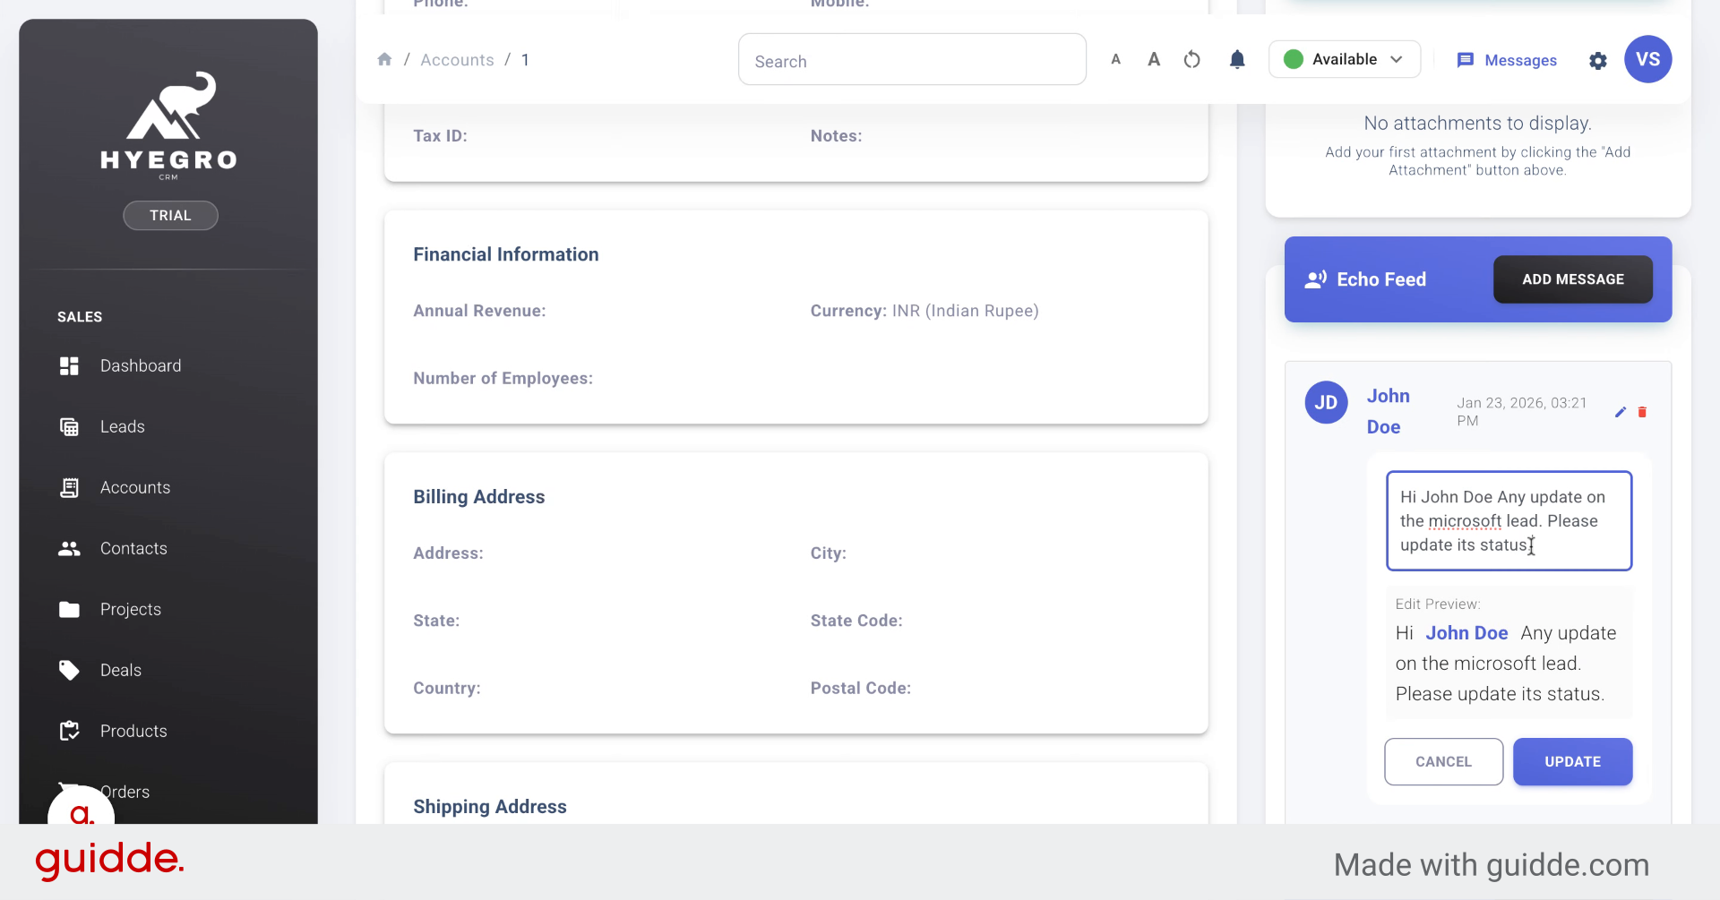
Task: Go to Leads in sidebar
Action: (x=123, y=427)
